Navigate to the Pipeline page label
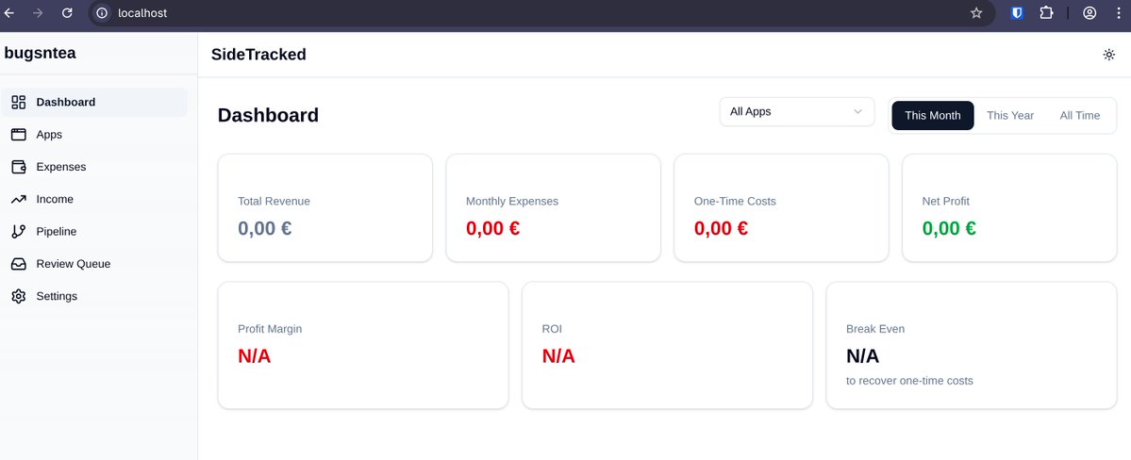 coord(57,232)
